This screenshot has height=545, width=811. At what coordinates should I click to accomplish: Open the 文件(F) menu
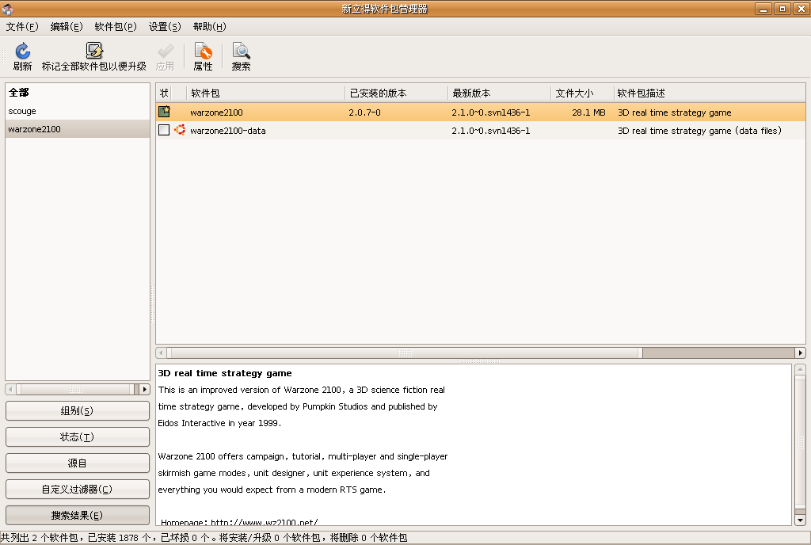tap(22, 26)
